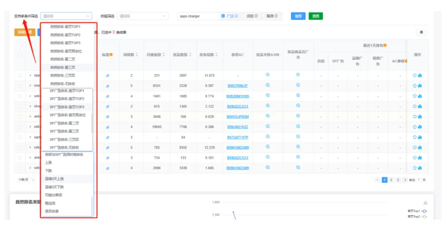
Task: Toggle 首页Top1 legend swatch in chart
Action: pos(424,211)
